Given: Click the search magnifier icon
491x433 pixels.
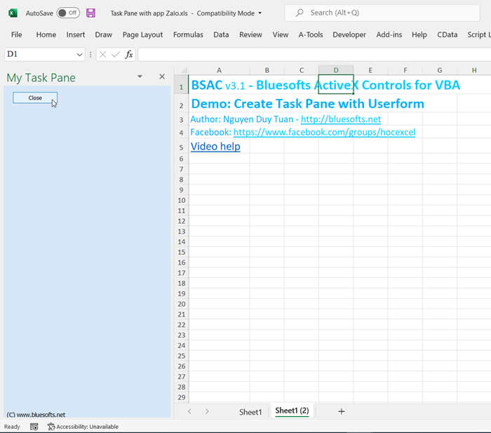Looking at the screenshot, I should (300, 13).
